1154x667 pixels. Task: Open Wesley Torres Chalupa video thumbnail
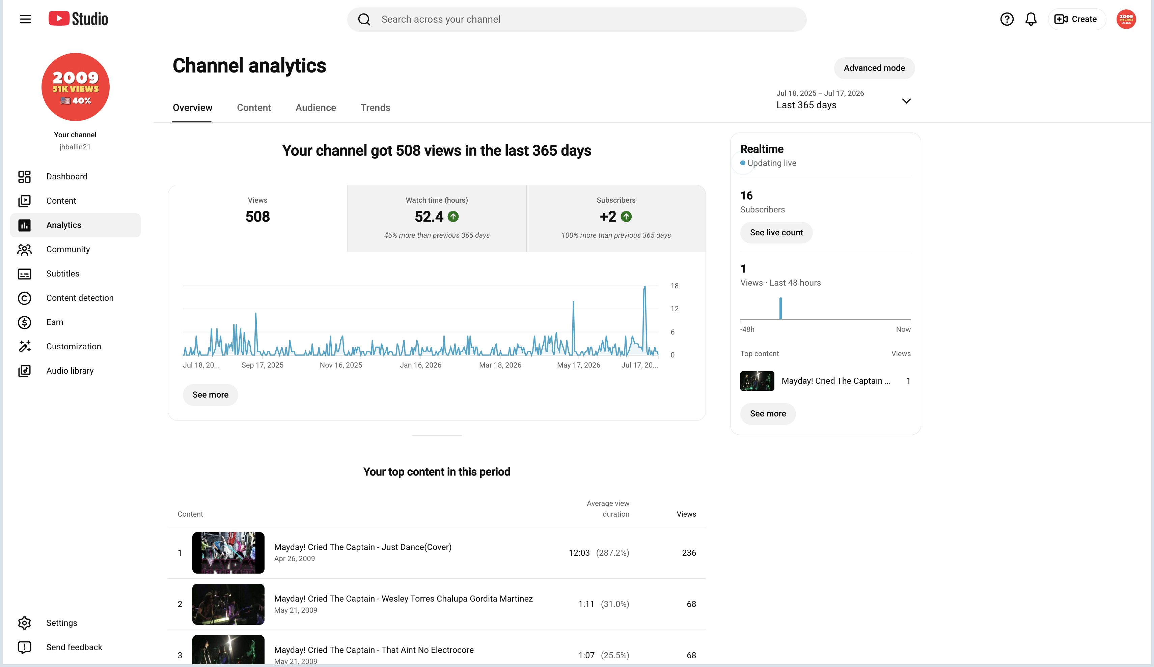(x=228, y=604)
